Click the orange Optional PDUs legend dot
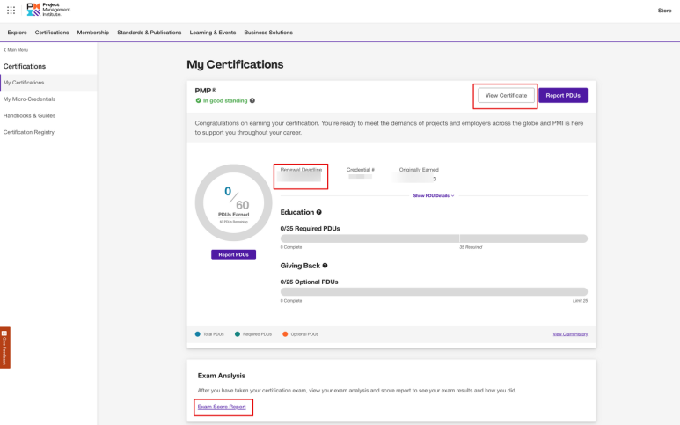This screenshot has width=680, height=425. point(285,334)
